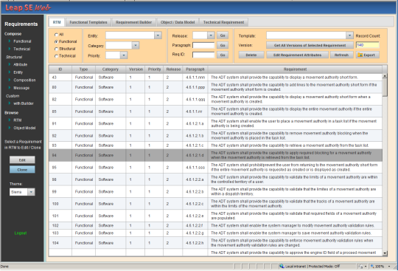This screenshot has height=271, width=398.
Task: Click the table's vertical scrollbar thumb
Action: click(x=385, y=87)
